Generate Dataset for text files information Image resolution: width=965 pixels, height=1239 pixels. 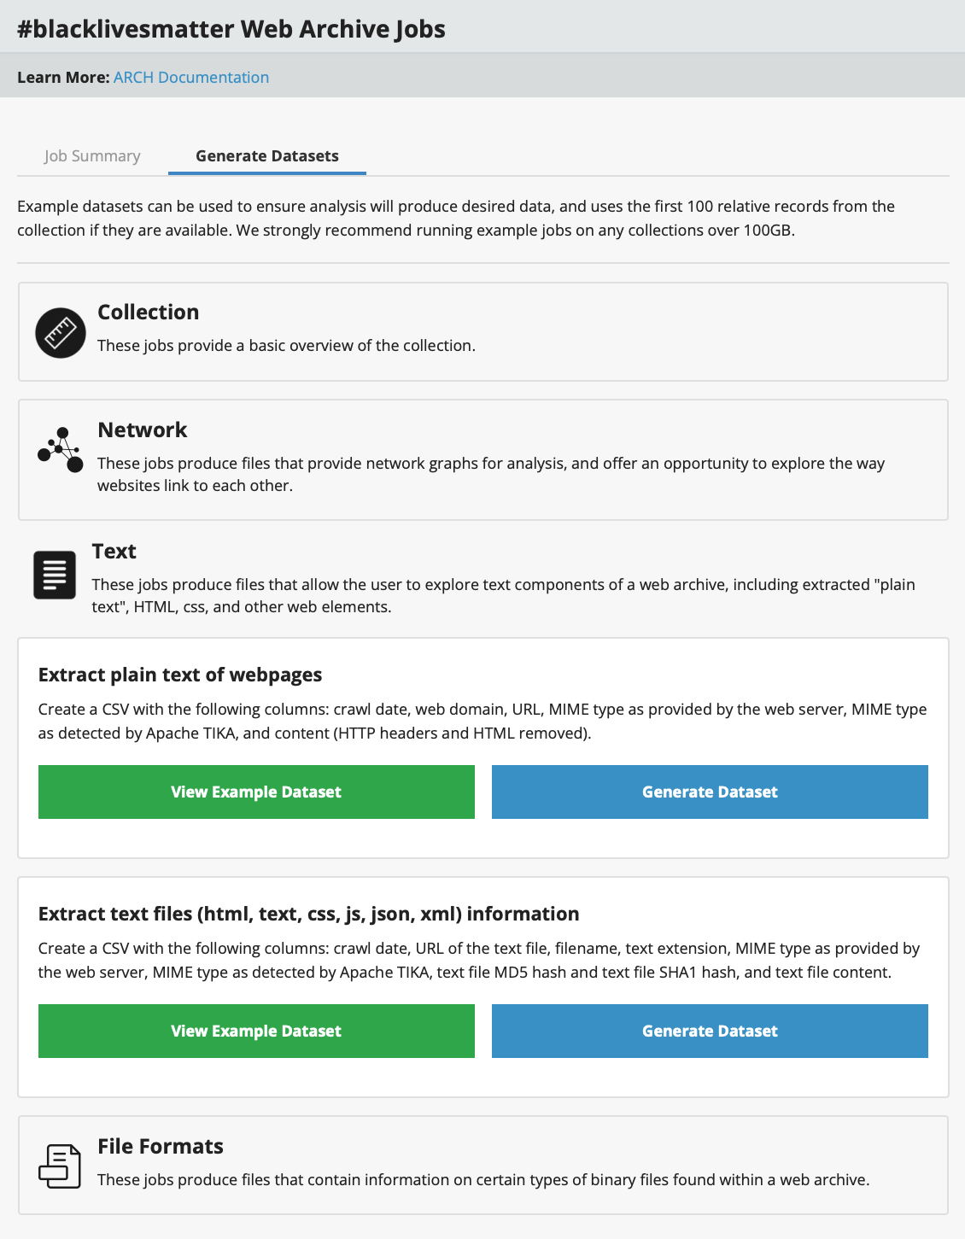click(x=710, y=1032)
